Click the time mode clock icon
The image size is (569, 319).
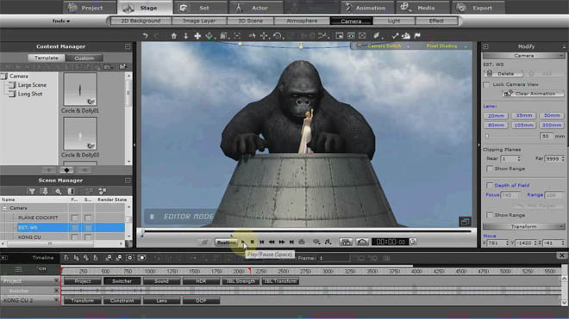click(413, 242)
